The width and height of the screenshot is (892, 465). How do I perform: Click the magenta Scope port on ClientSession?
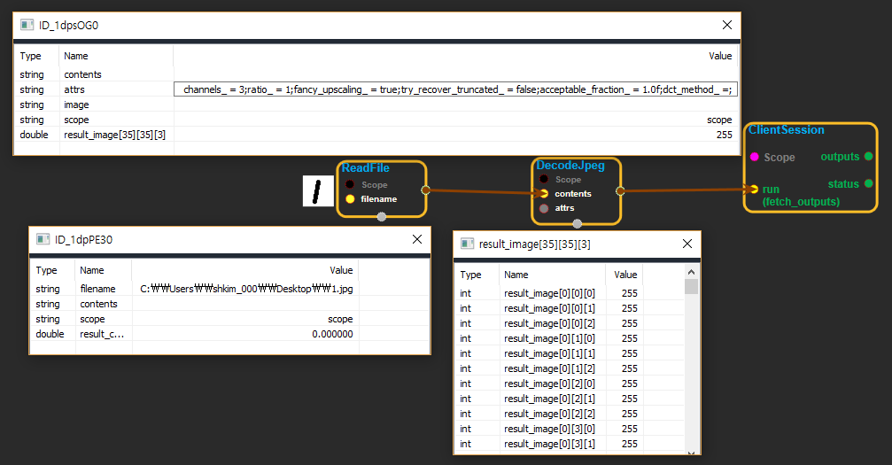[755, 157]
